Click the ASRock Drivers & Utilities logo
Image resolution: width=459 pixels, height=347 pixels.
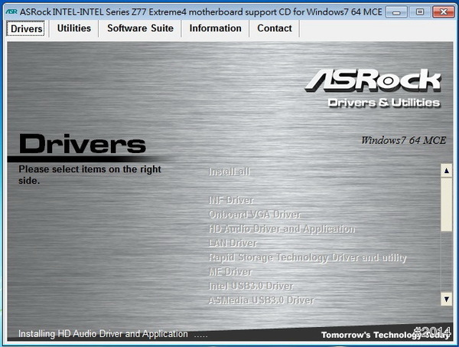pyautogui.click(x=373, y=89)
